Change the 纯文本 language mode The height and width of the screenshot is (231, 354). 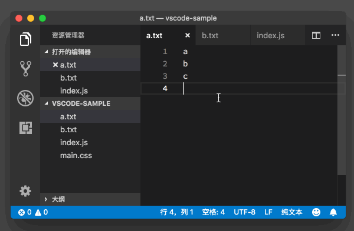291,212
